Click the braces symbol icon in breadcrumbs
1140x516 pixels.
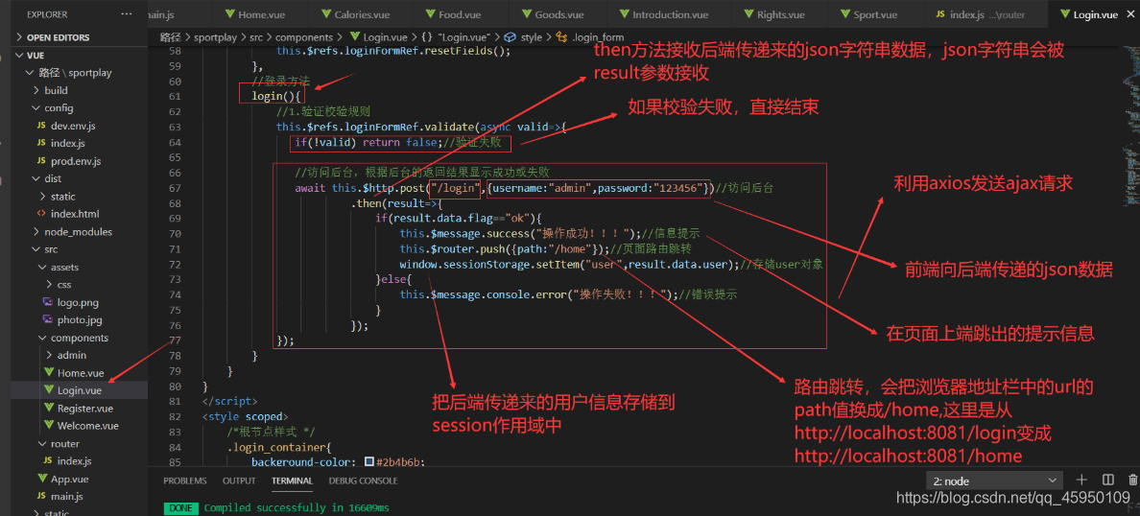[x=427, y=37]
